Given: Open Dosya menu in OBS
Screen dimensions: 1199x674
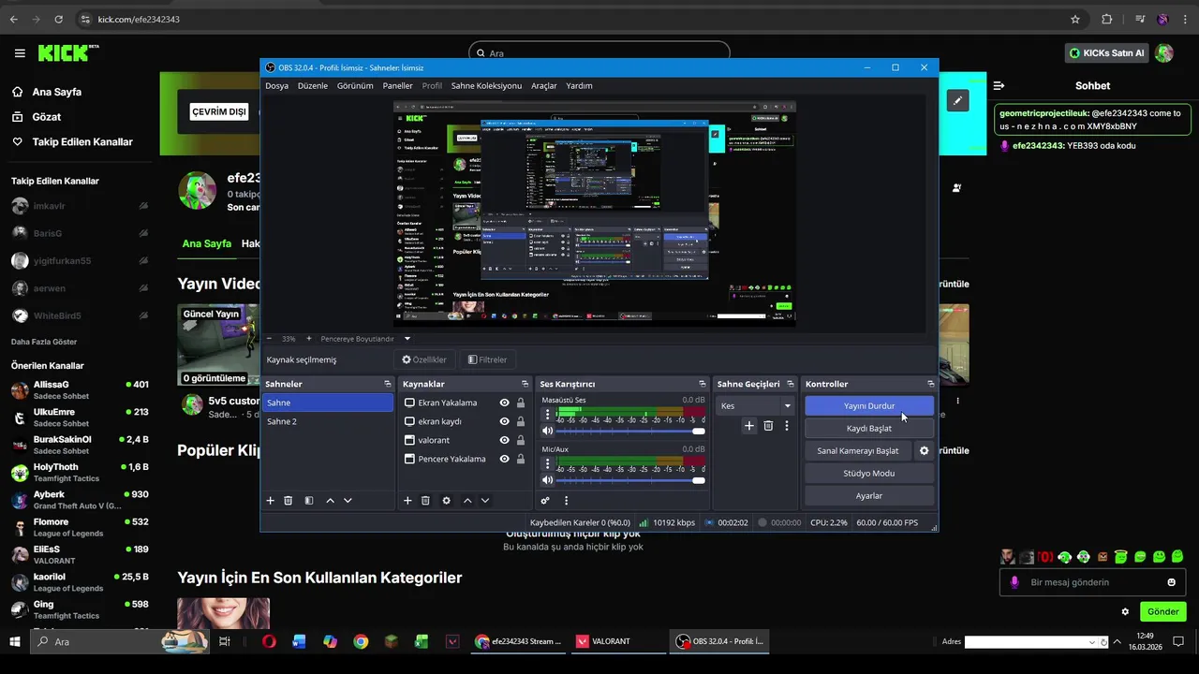Looking at the screenshot, I should (x=276, y=85).
